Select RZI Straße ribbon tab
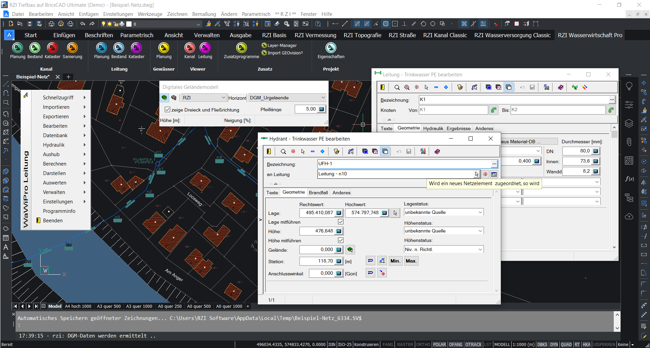The image size is (650, 348). pyautogui.click(x=402, y=35)
